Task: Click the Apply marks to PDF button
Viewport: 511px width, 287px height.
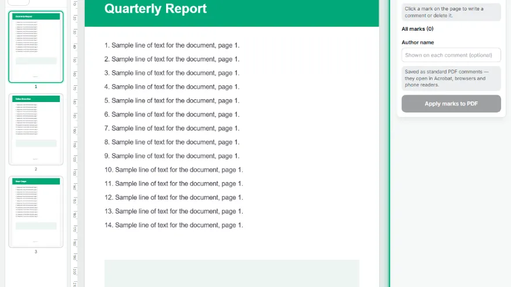Action: pyautogui.click(x=451, y=103)
